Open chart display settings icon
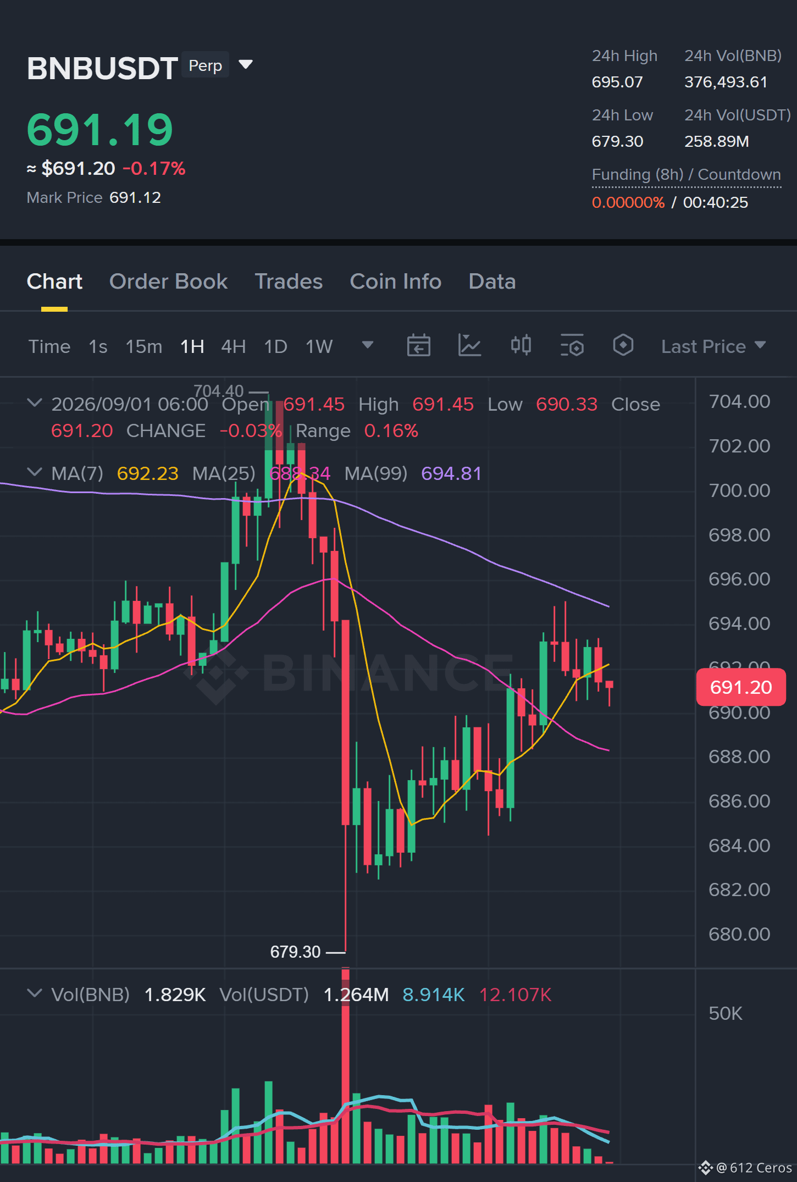 click(572, 346)
